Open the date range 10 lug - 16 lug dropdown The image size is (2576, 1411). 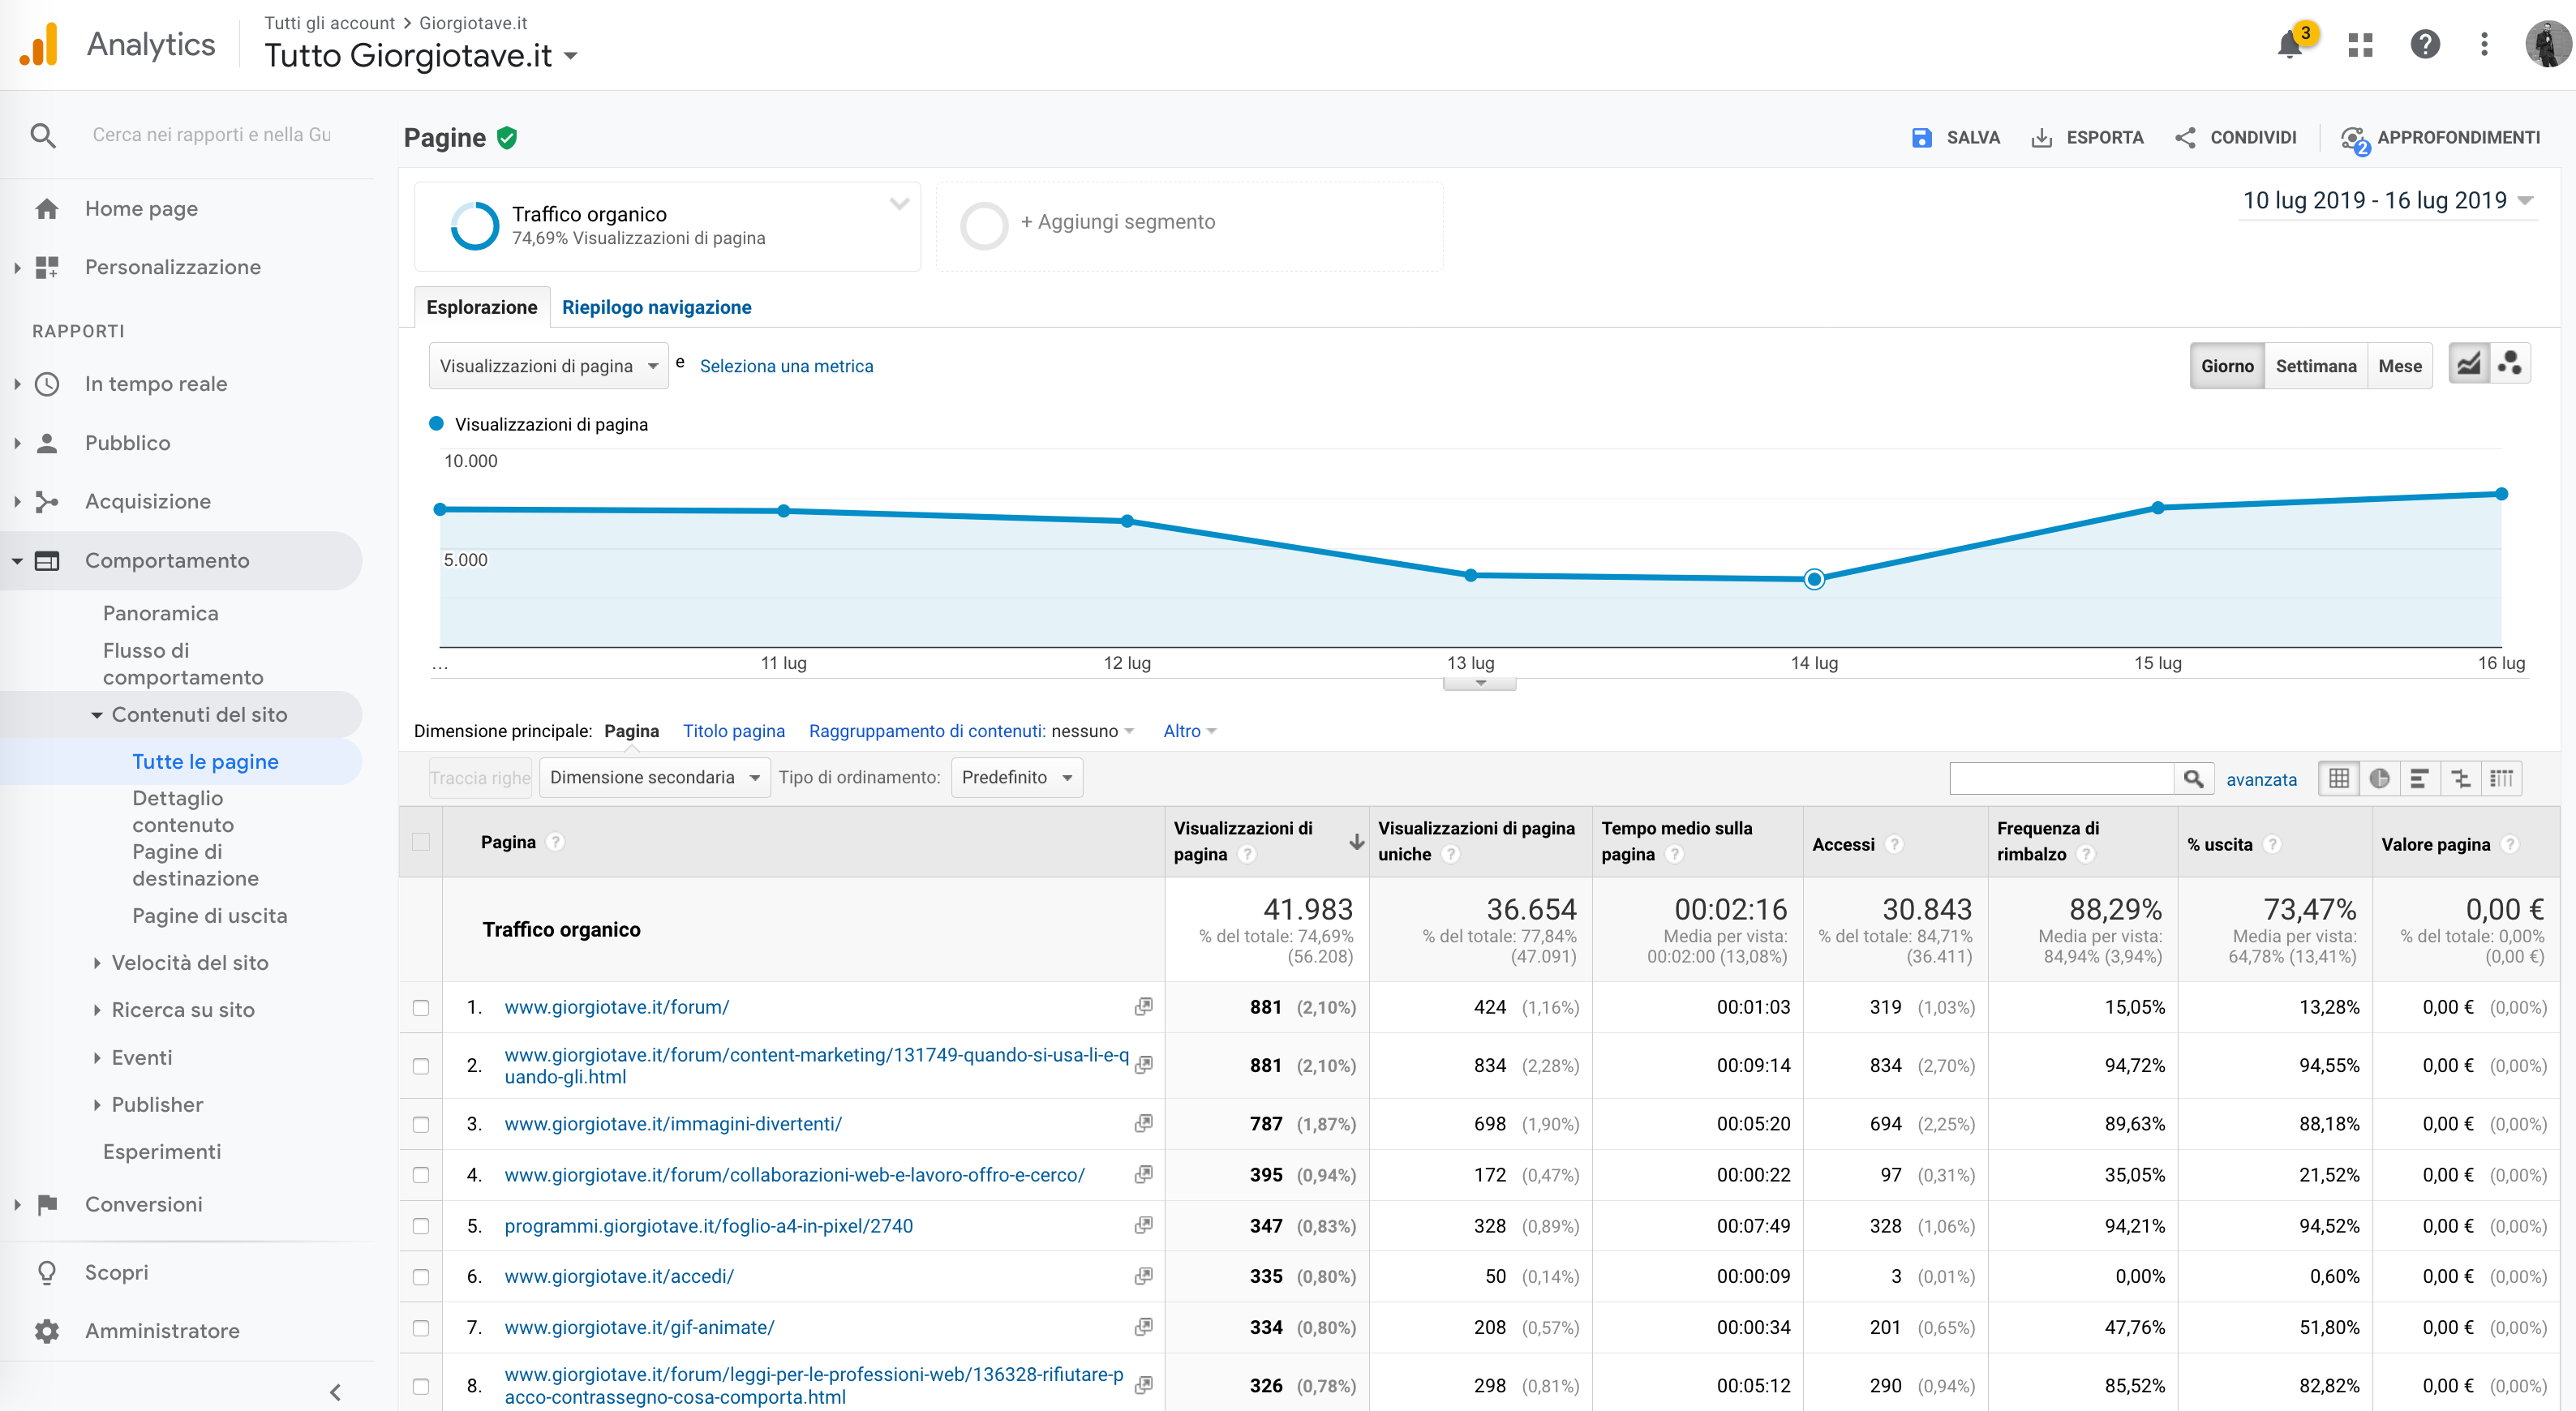pos(2386,200)
